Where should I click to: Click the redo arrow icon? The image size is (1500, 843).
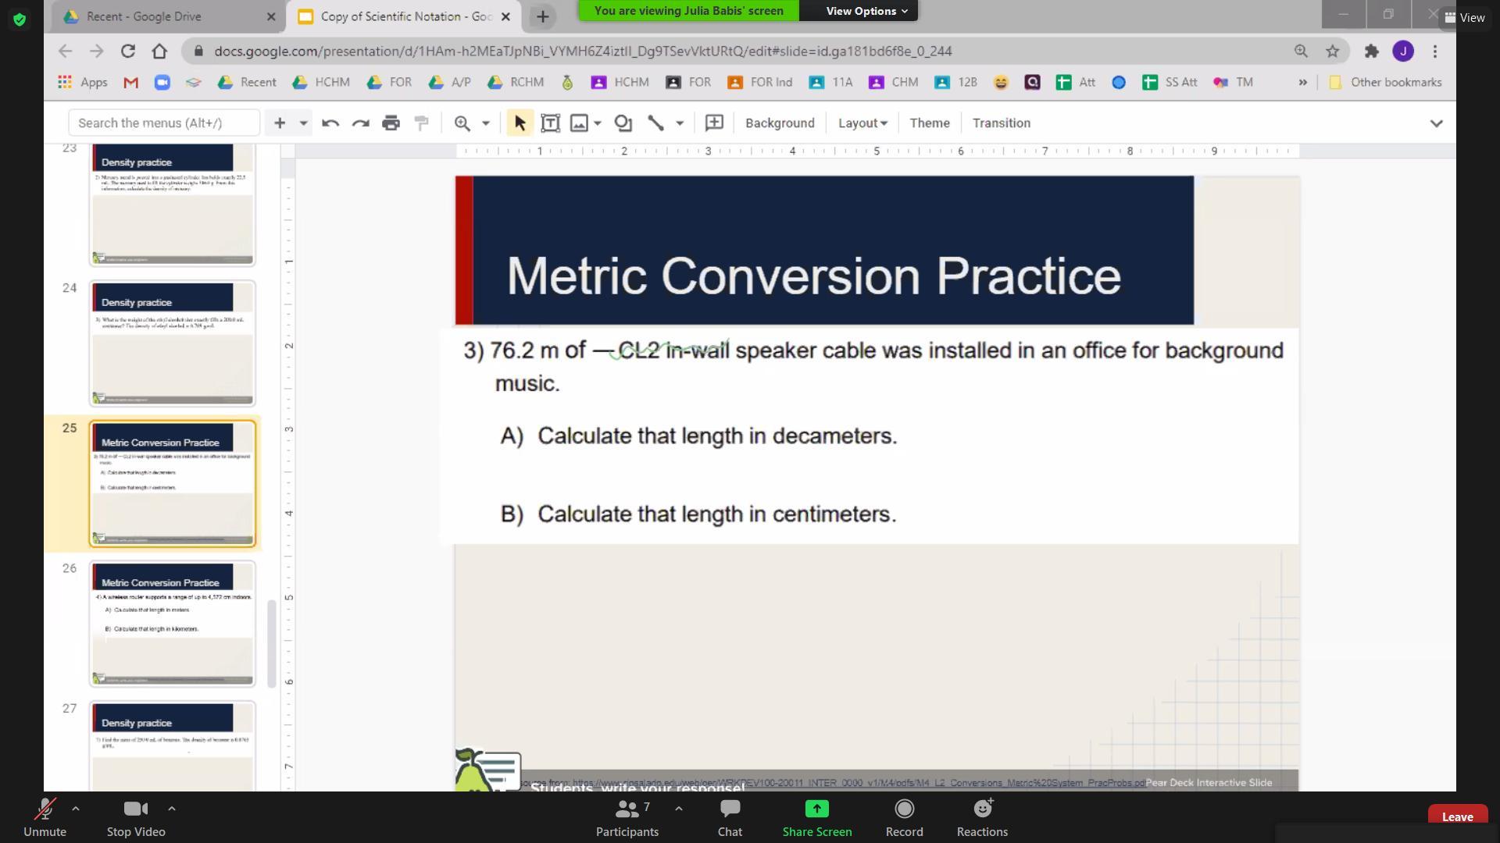pyautogui.click(x=360, y=123)
